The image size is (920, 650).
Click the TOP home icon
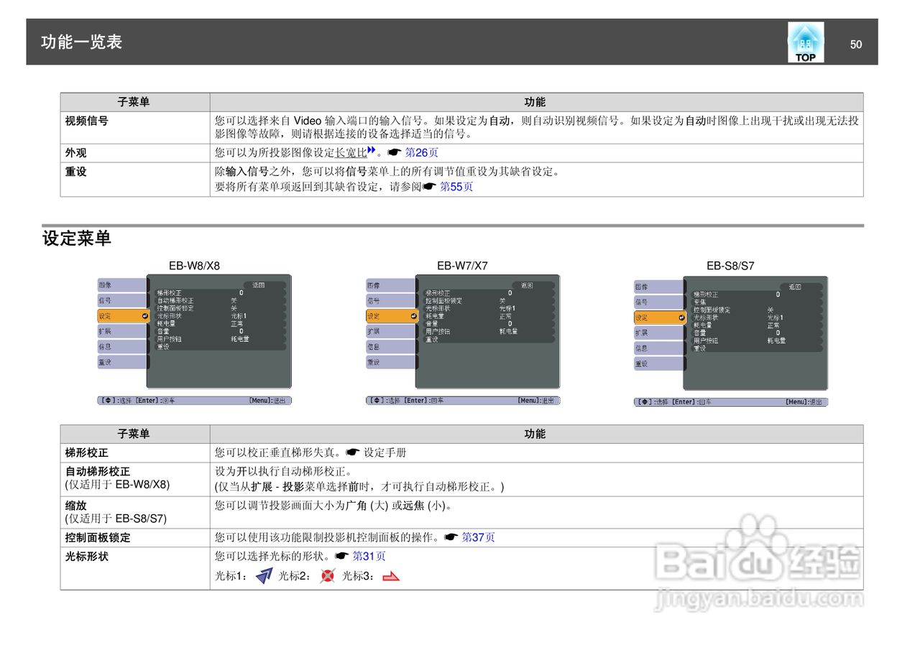(x=805, y=42)
